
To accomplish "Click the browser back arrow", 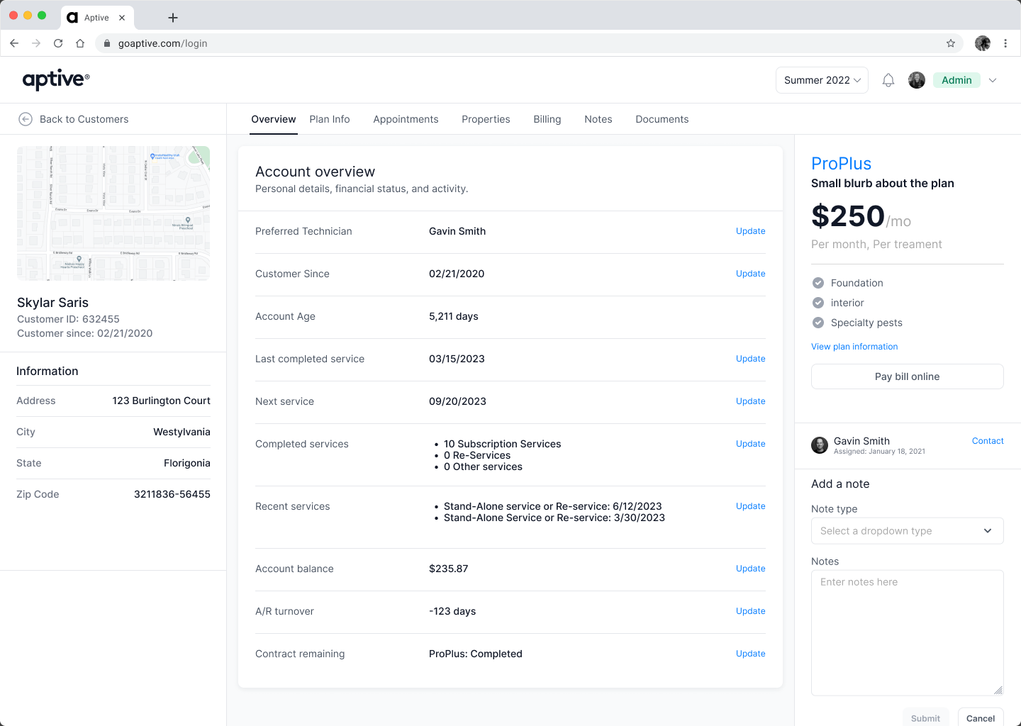I will [14, 43].
